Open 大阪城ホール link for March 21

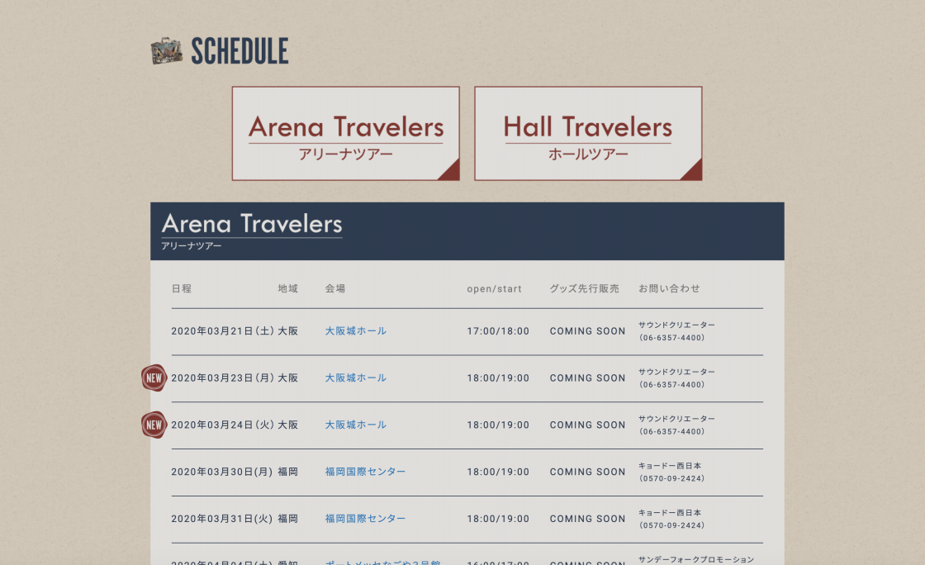pyautogui.click(x=356, y=331)
